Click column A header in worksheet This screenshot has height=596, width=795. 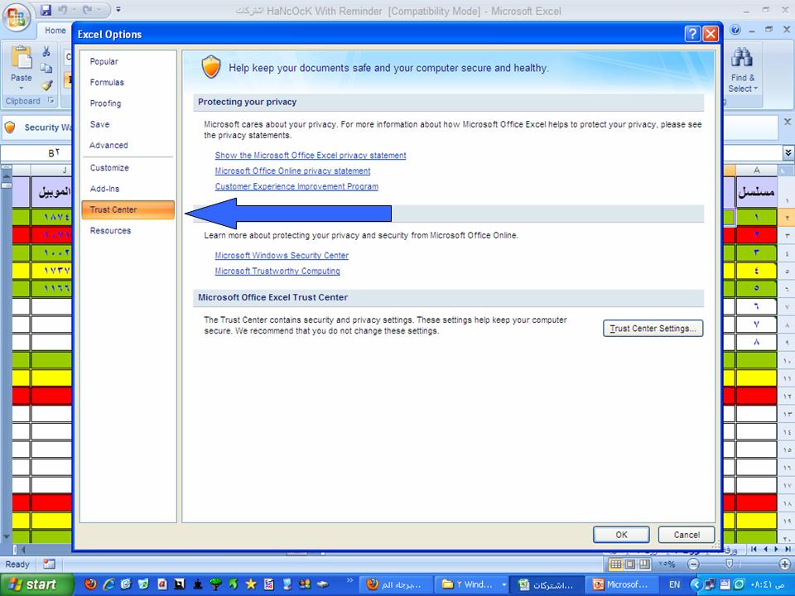pos(756,170)
